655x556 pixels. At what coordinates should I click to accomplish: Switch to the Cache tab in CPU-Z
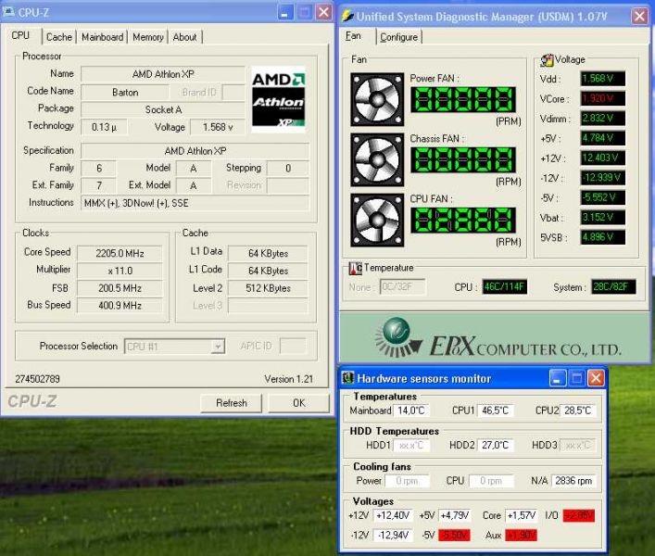[59, 37]
